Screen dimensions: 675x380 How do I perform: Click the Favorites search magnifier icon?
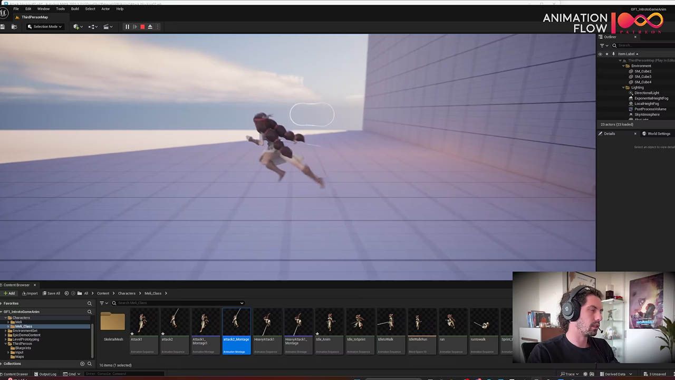[x=89, y=303]
